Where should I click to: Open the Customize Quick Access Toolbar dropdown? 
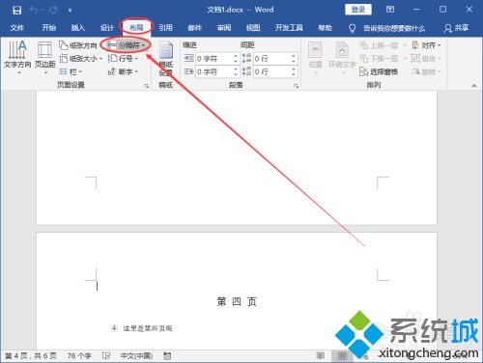coord(70,11)
